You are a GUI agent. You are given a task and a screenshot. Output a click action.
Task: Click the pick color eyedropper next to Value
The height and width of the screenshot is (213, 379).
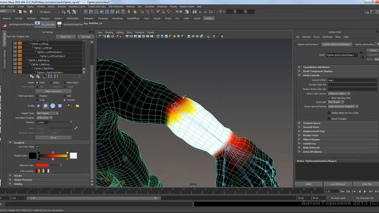coord(76,128)
